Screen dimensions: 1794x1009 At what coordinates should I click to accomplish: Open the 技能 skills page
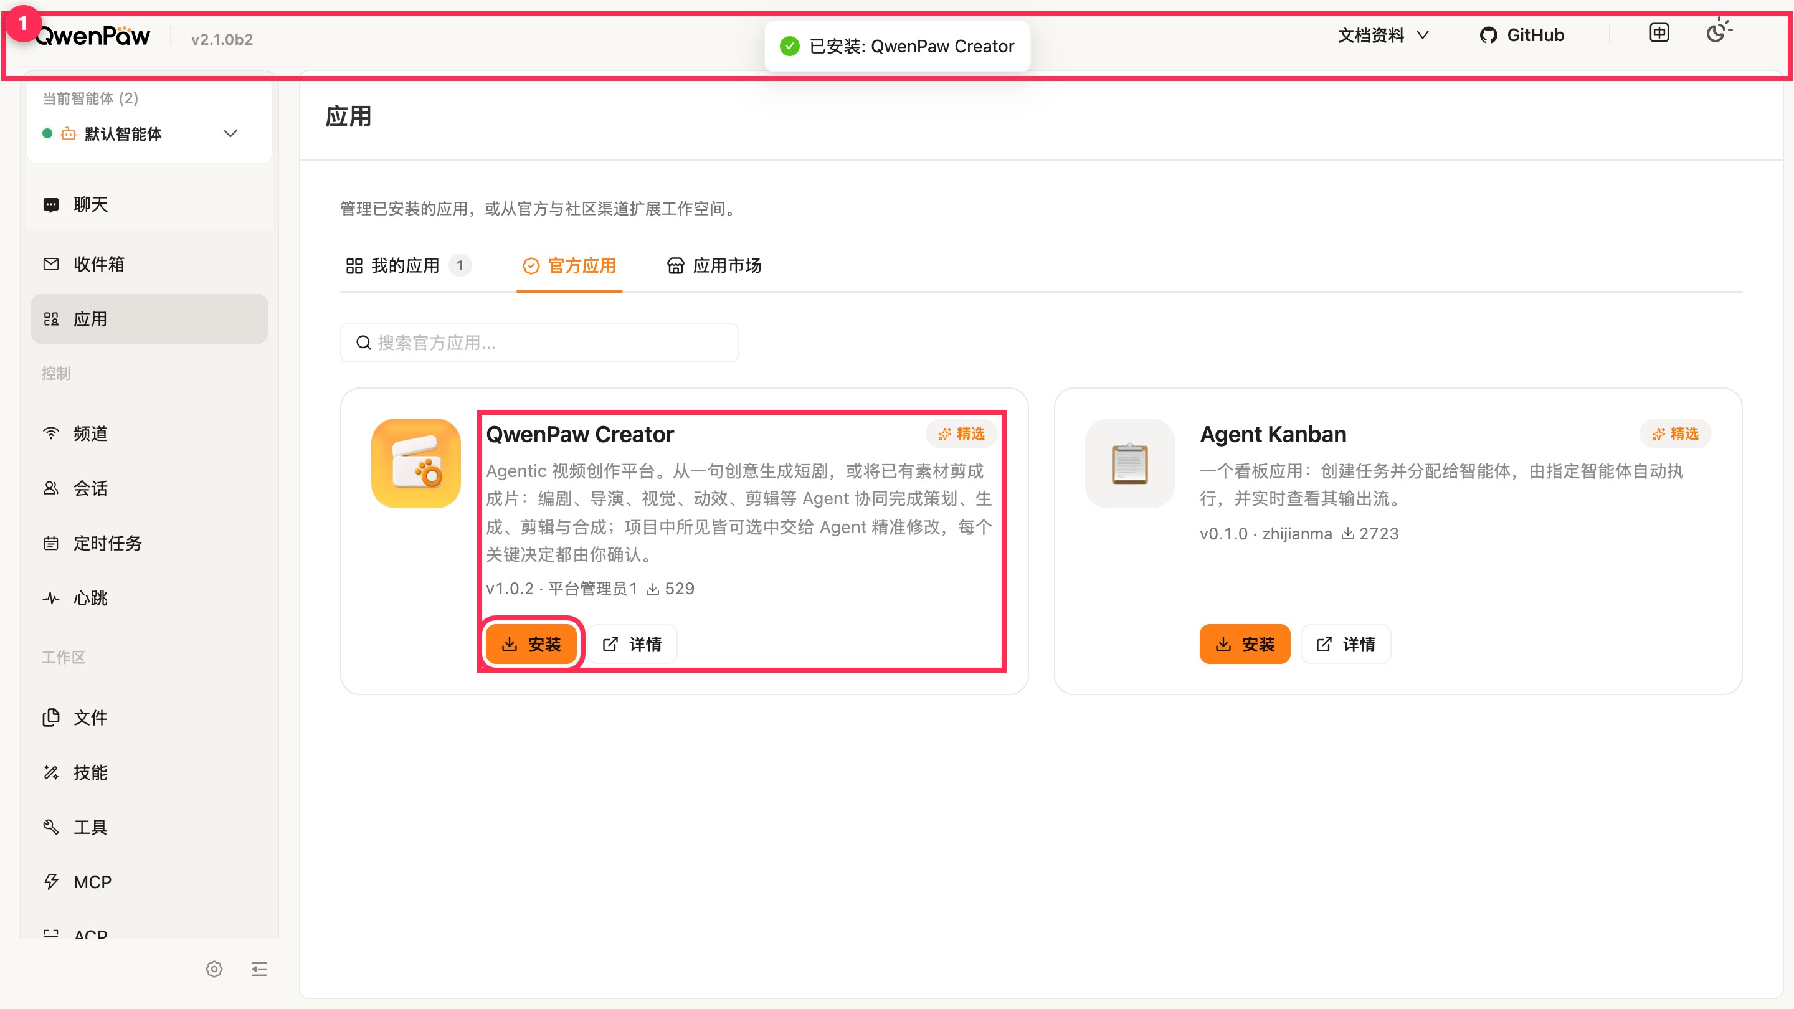click(149, 772)
